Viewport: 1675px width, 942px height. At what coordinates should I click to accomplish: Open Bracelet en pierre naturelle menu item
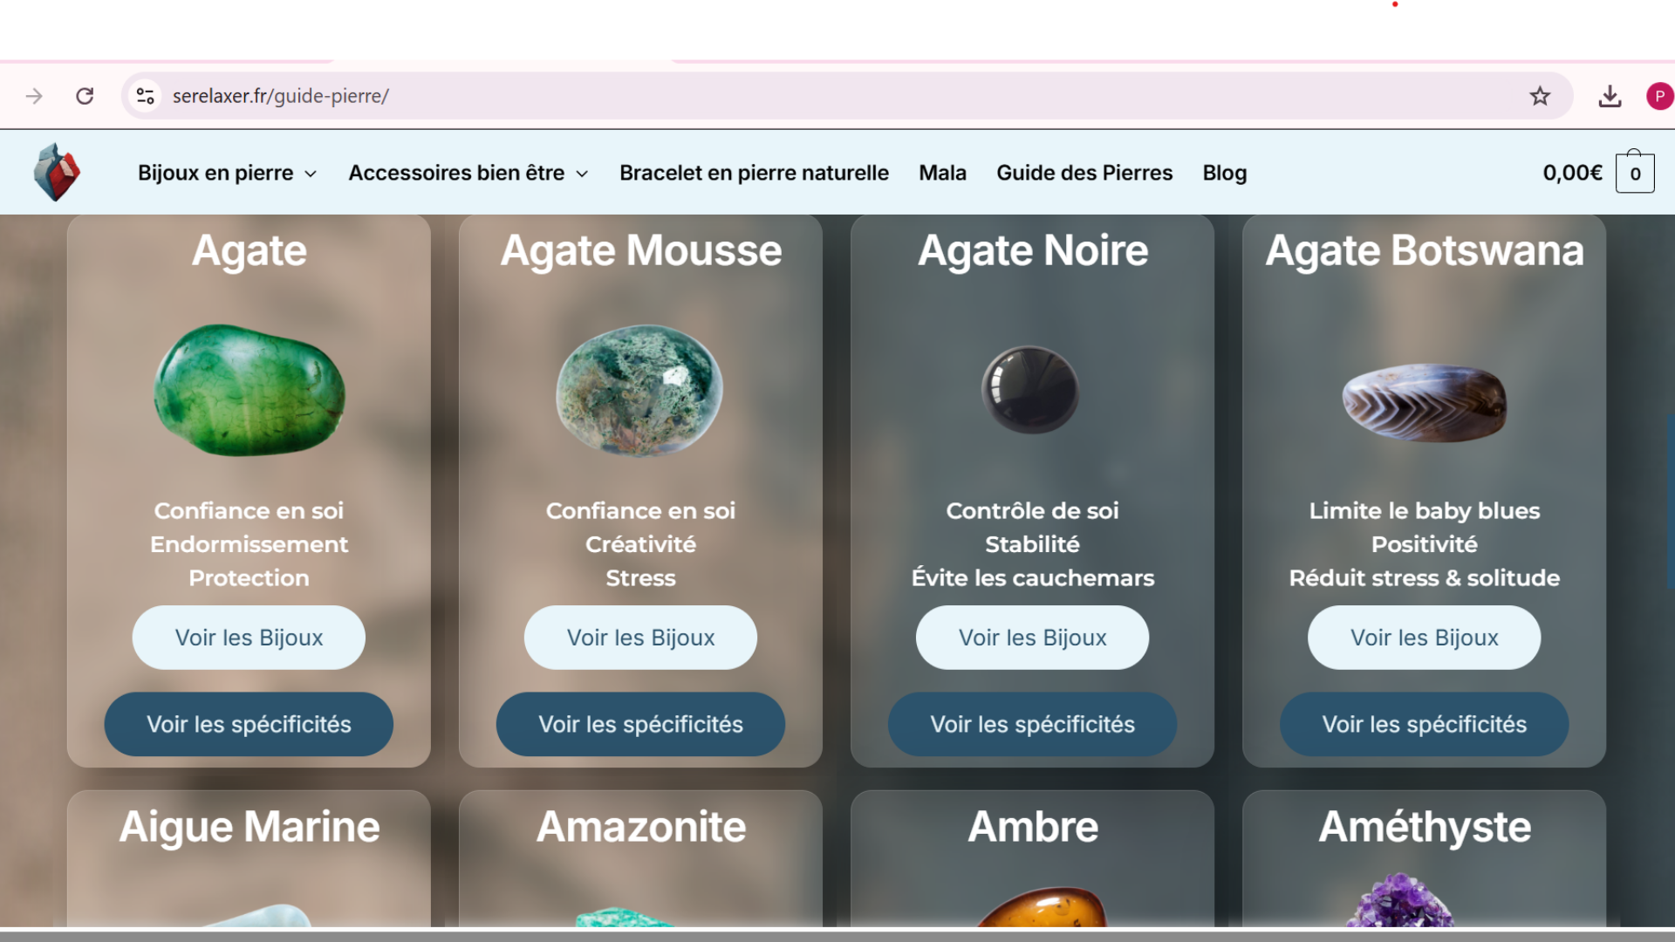[x=754, y=173]
